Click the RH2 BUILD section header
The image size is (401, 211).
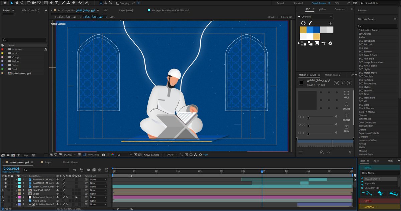pyautogui.click(x=379, y=168)
